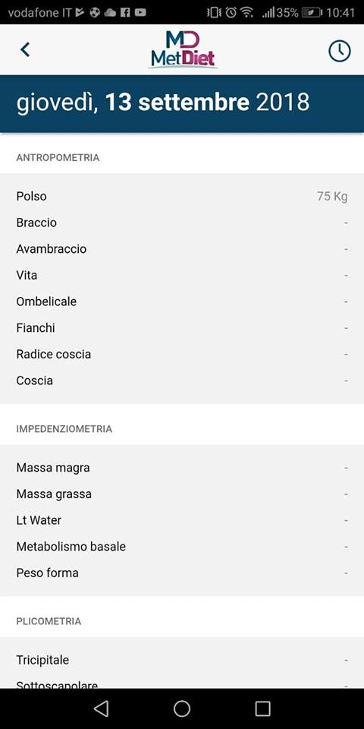Tap the Peso forma row
The width and height of the screenshot is (364, 729).
182,573
